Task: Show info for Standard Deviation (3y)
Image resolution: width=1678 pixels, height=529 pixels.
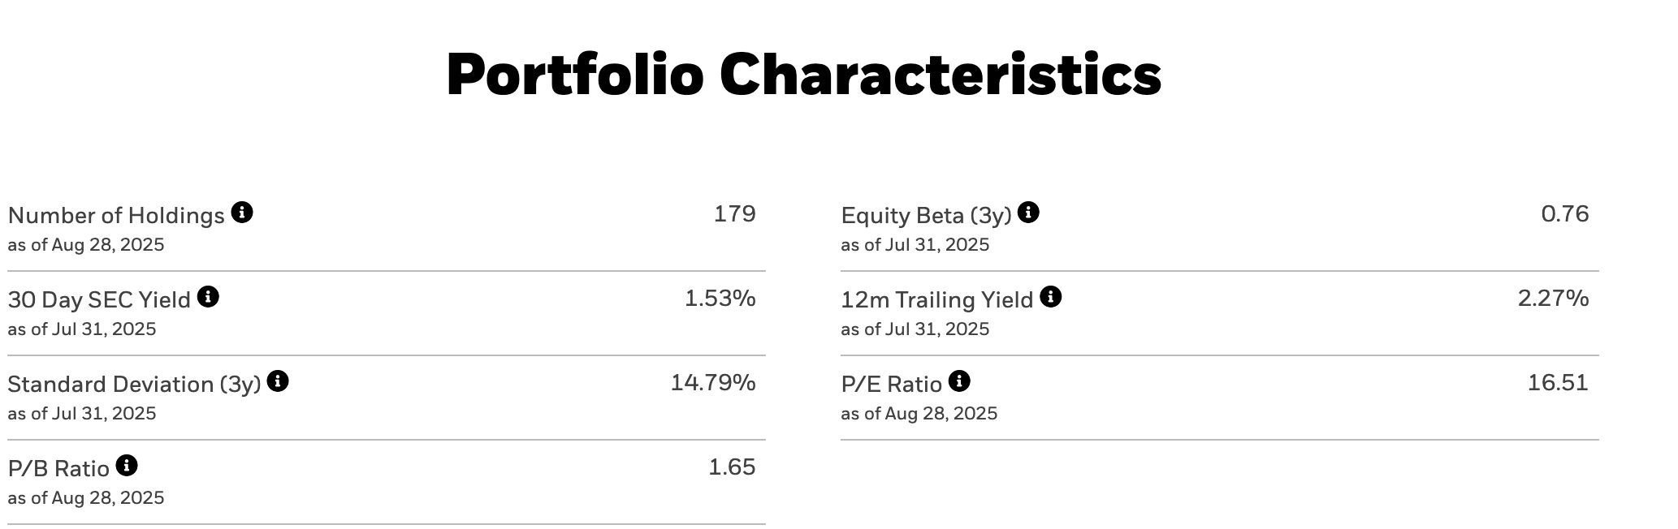Action: (x=278, y=381)
